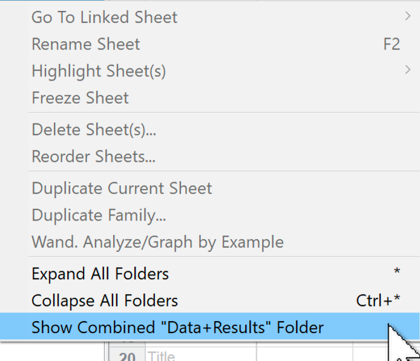Expand All Folders via the menu
The image size is (420, 361).
point(100,274)
